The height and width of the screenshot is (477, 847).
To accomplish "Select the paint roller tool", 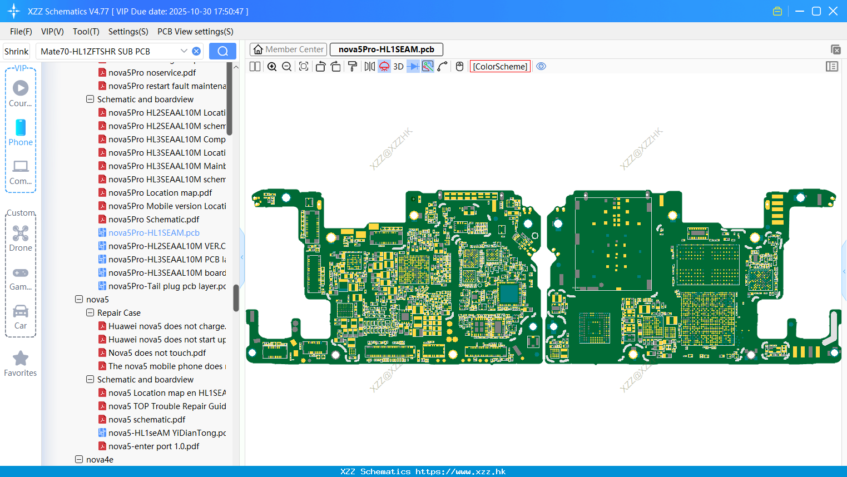I will coord(353,67).
